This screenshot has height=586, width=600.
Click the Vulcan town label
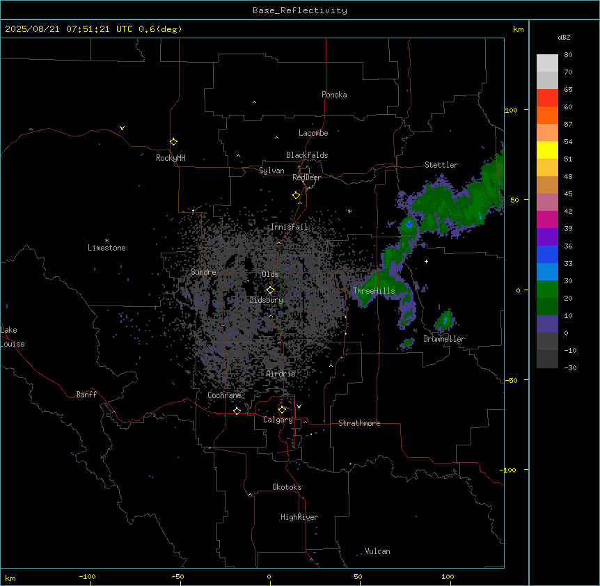(377, 551)
